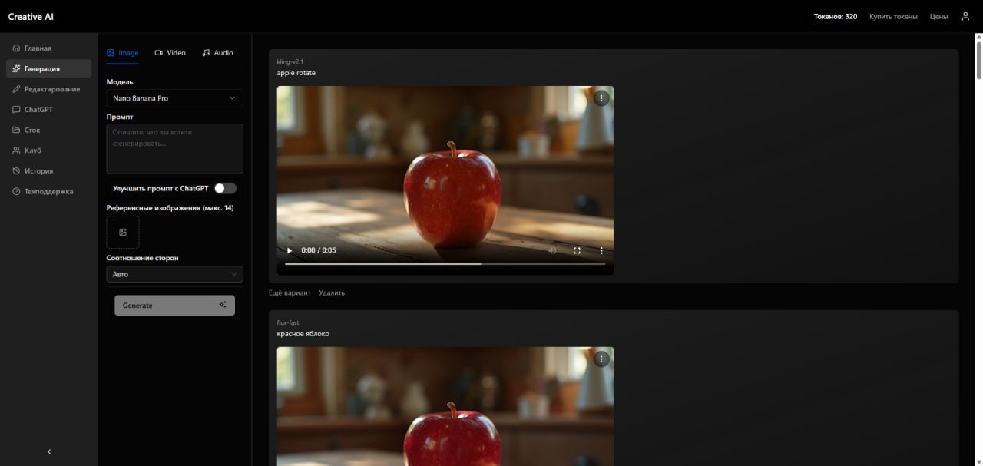
Task: Click into the Промпт text area
Action: [x=174, y=149]
